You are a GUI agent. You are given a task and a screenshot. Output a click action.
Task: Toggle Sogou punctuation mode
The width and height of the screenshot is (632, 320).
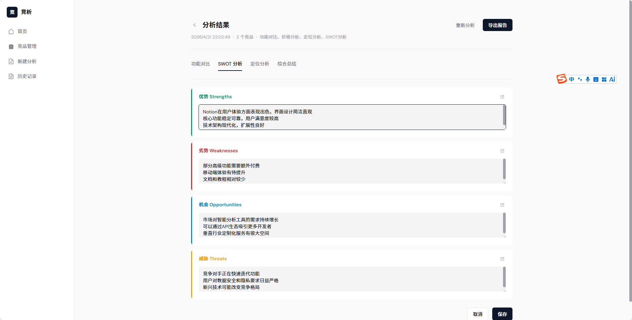(580, 79)
